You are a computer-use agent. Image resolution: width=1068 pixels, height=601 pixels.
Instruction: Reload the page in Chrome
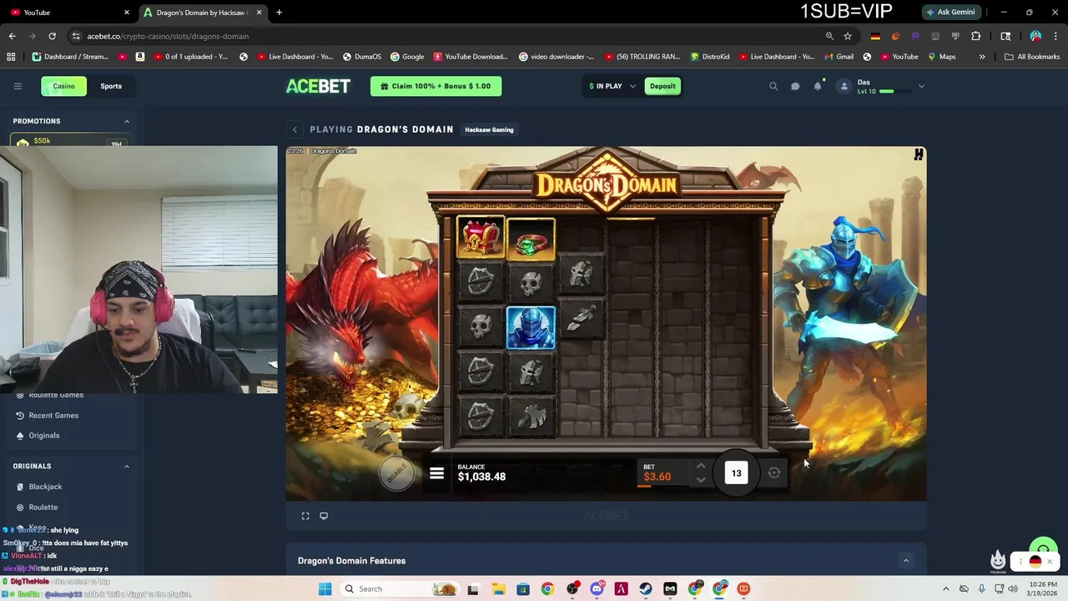point(52,36)
